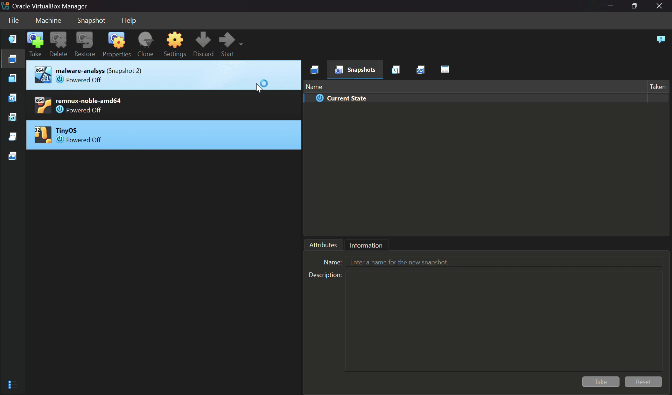Toggle the sidebar layout menu at bottom left
The height and width of the screenshot is (395, 672).
pos(12,384)
